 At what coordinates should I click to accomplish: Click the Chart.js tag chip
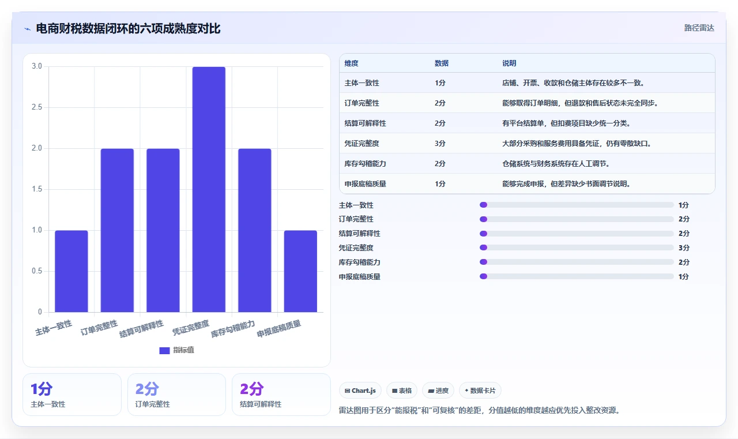360,391
